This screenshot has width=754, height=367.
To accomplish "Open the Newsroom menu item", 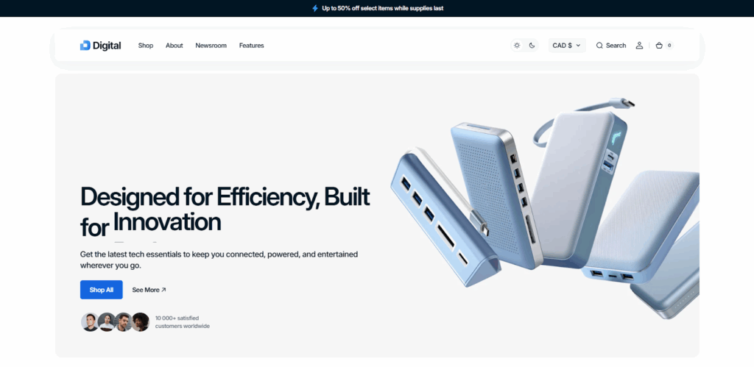I will 211,46.
